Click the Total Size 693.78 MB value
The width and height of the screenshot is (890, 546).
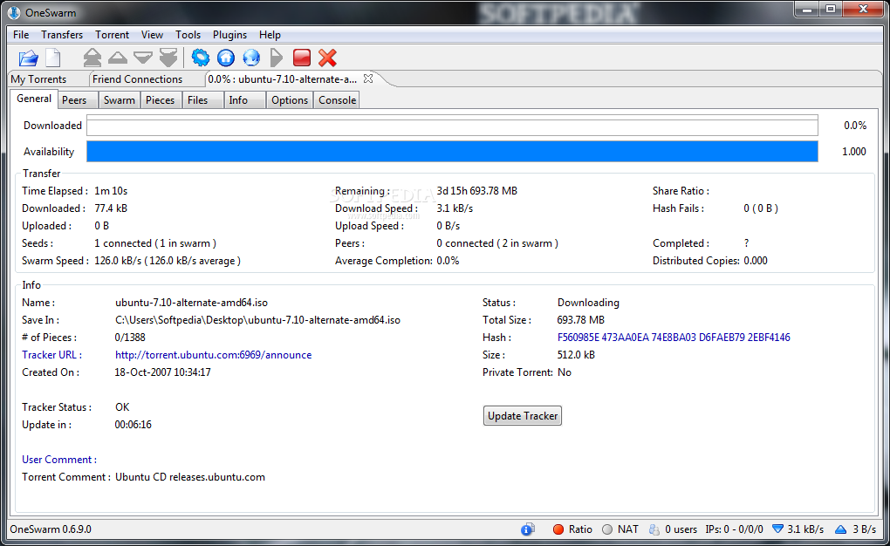click(x=580, y=320)
